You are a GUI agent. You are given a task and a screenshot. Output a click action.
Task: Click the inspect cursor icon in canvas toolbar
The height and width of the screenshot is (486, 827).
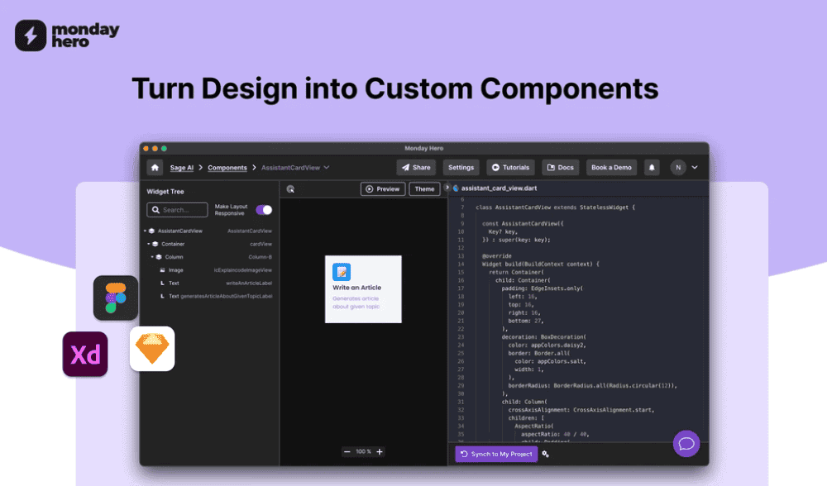coord(290,189)
